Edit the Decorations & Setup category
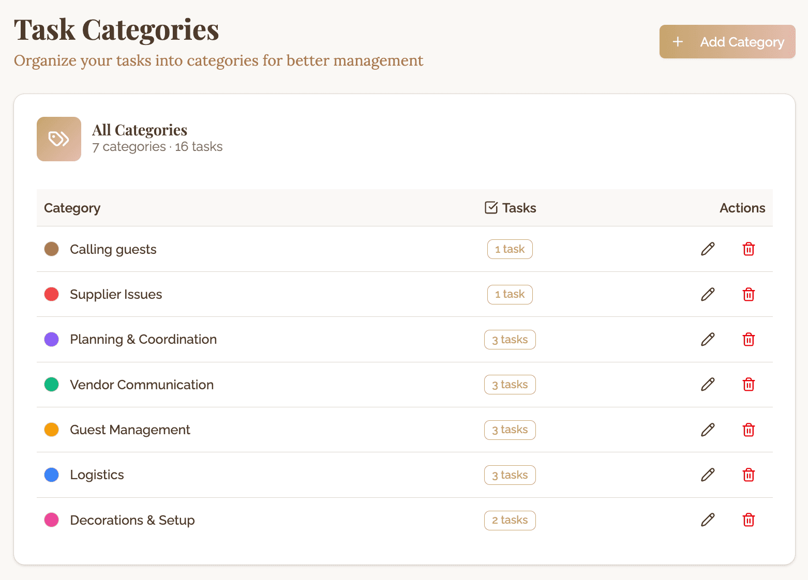Screen dimensions: 808x580 708,520
